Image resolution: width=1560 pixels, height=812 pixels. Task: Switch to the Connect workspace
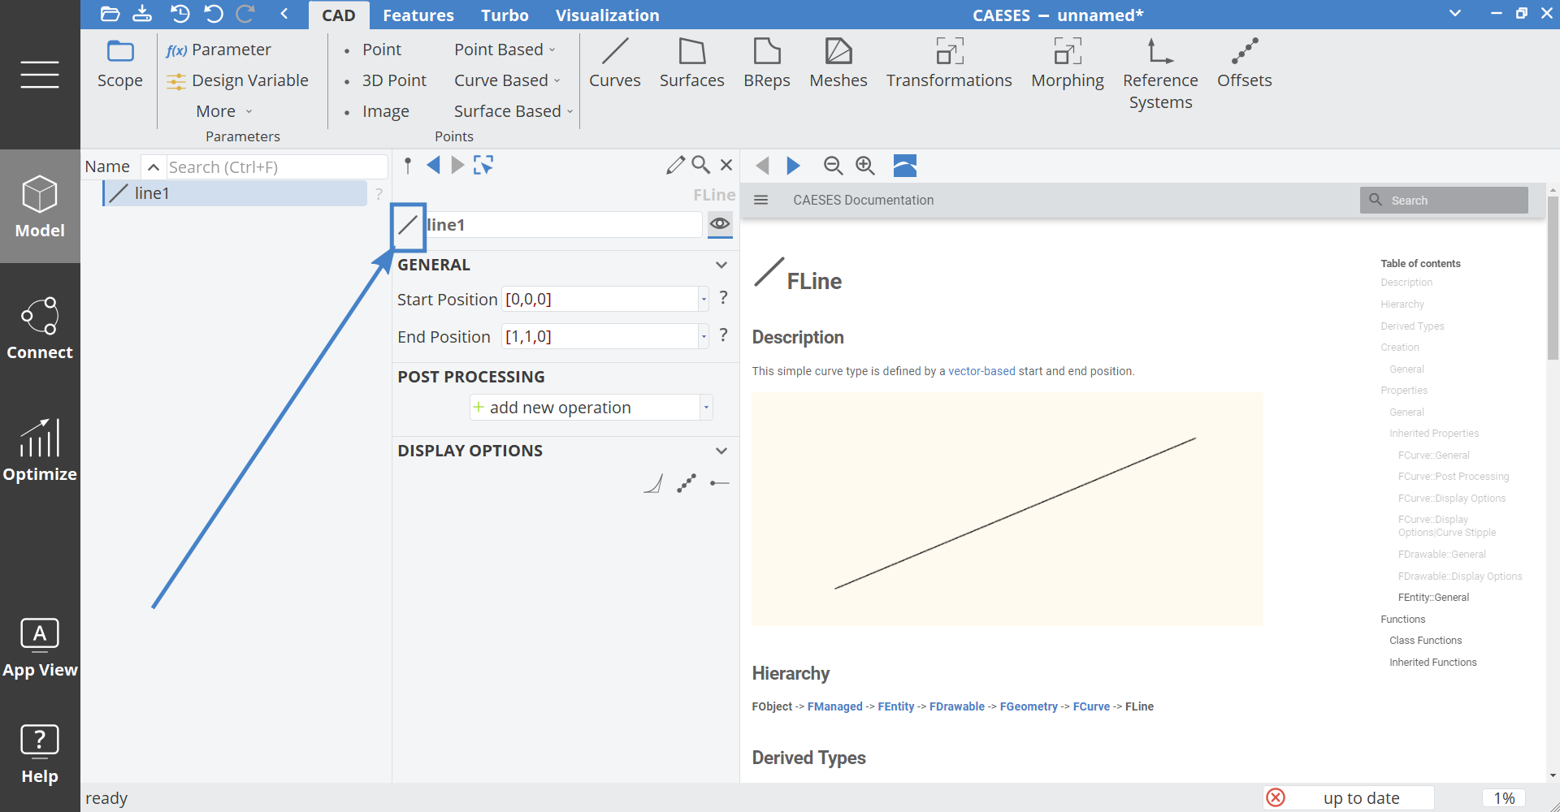(40, 328)
